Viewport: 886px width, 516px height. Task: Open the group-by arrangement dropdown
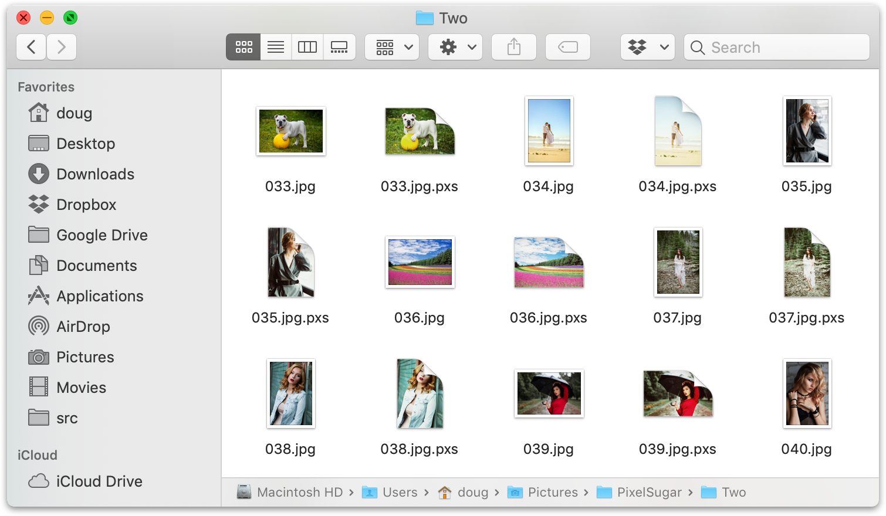click(x=392, y=47)
